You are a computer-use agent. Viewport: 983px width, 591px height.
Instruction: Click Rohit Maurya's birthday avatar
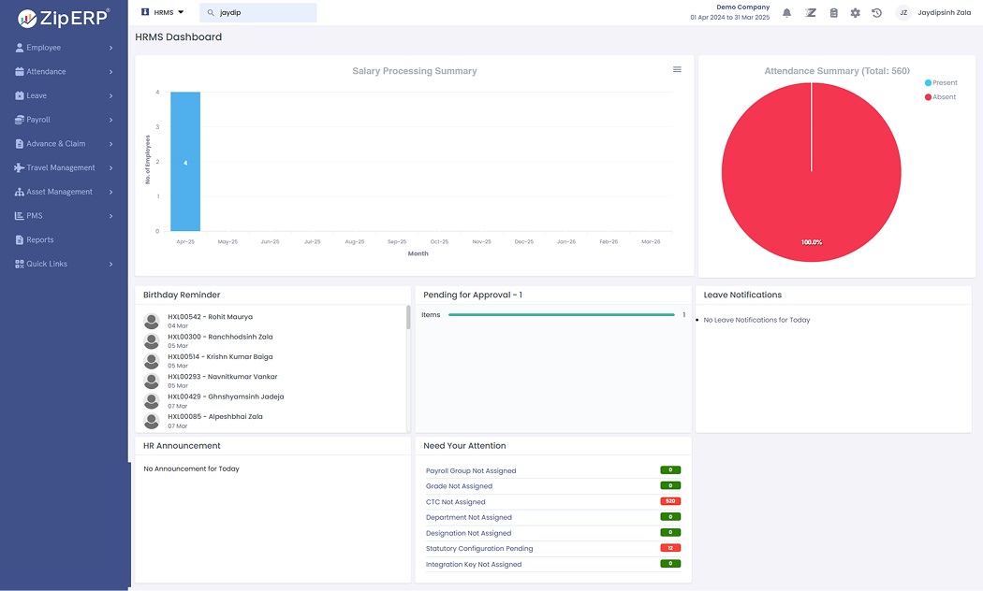(151, 321)
